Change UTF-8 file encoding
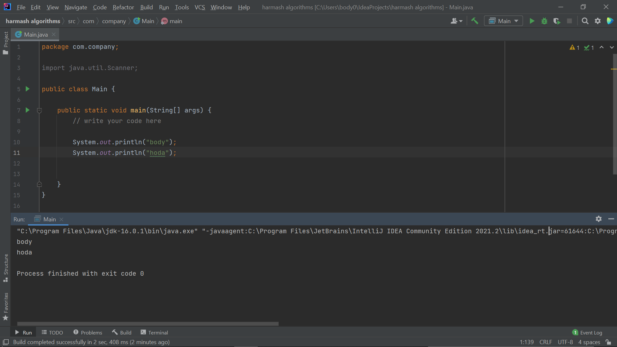The height and width of the screenshot is (347, 617). click(565, 342)
